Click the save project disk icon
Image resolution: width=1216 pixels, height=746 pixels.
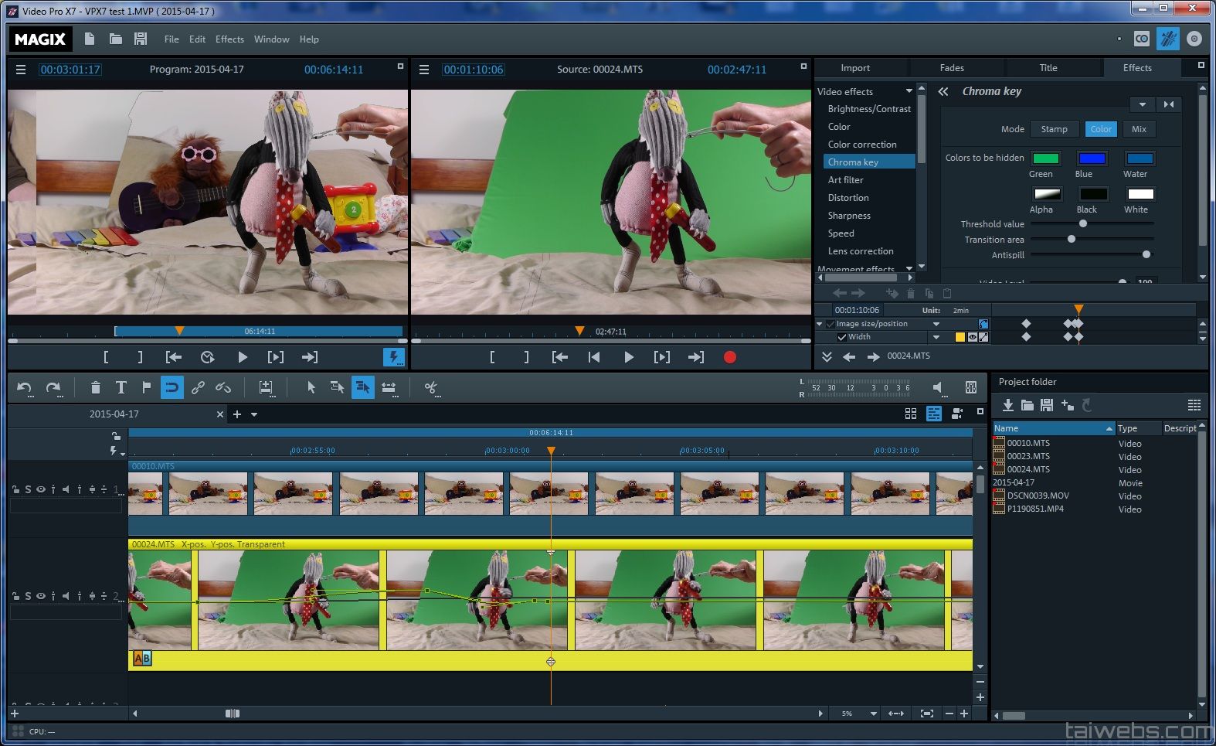pos(140,39)
